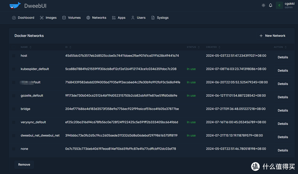Sort the table by ACTION column
The image size is (298, 174).
tap(280, 47)
